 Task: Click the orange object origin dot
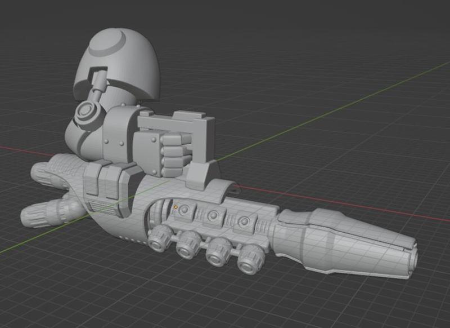coord(175,207)
